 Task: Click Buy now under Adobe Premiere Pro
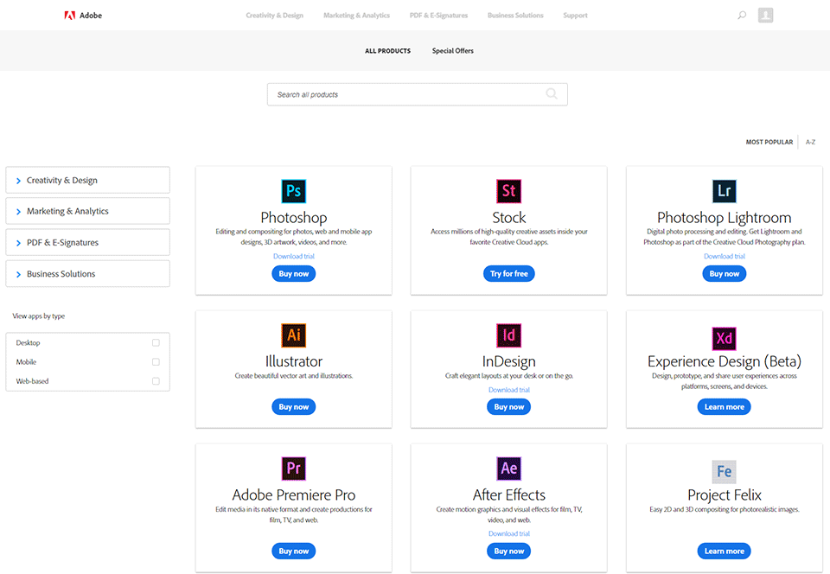pyautogui.click(x=294, y=551)
